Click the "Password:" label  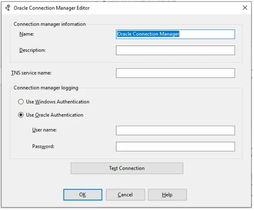click(43, 147)
